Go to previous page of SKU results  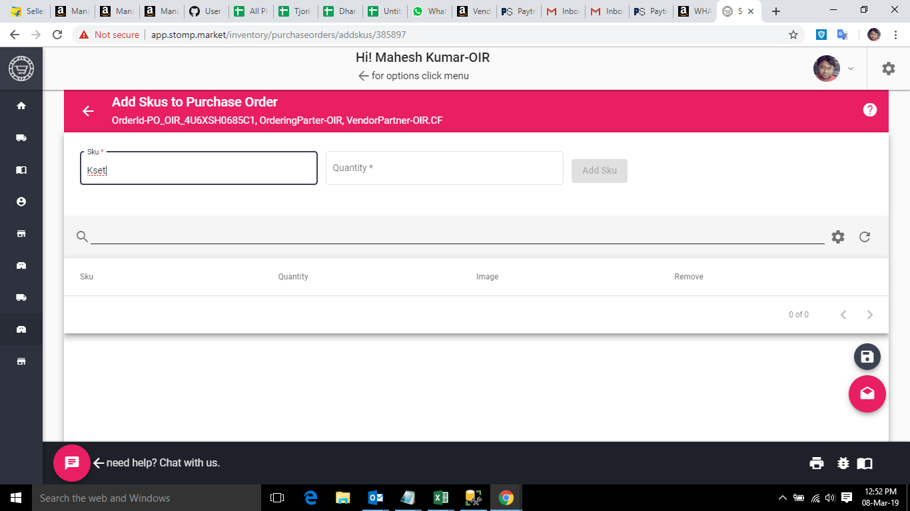(843, 314)
